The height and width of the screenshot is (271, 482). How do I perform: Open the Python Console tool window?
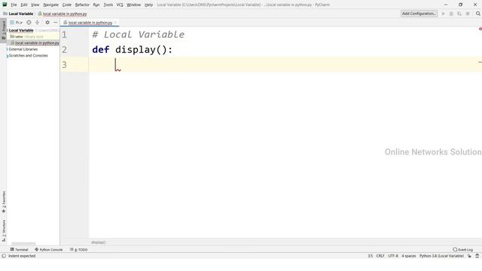[x=48, y=250]
